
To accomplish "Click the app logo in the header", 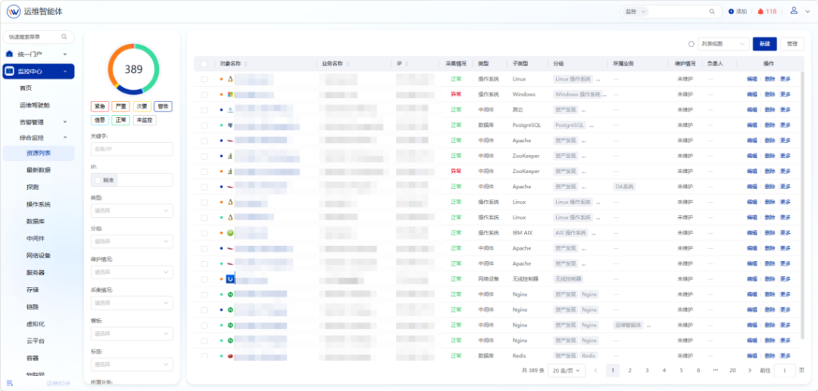I will tap(13, 11).
